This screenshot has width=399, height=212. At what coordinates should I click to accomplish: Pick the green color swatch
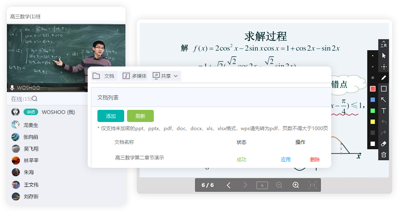(373, 111)
